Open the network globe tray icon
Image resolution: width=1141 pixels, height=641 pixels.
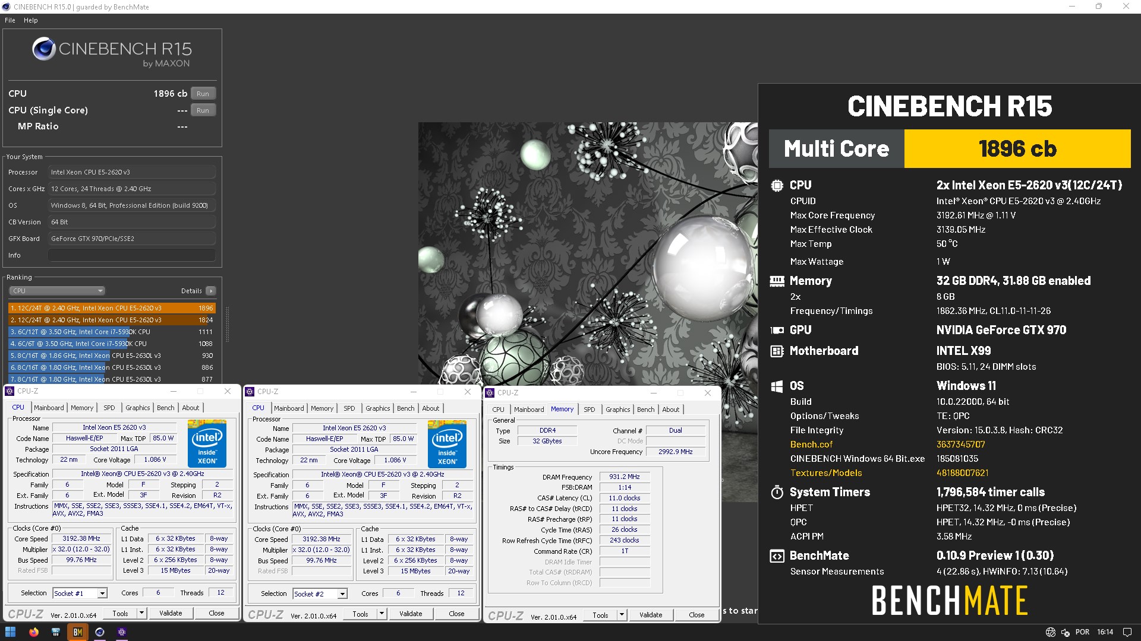1050,632
